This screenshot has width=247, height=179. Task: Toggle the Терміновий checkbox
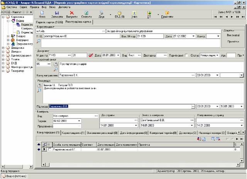point(187,55)
